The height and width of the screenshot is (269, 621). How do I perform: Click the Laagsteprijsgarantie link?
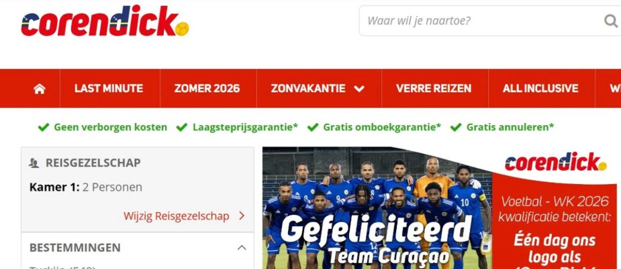point(245,127)
